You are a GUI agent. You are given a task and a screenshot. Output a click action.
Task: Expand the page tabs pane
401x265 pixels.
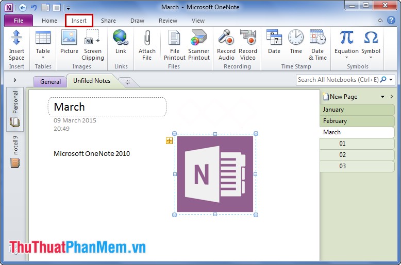[x=392, y=97]
